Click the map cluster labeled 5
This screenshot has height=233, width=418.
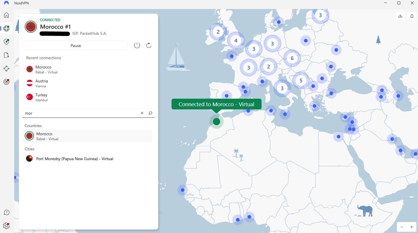[301, 80]
